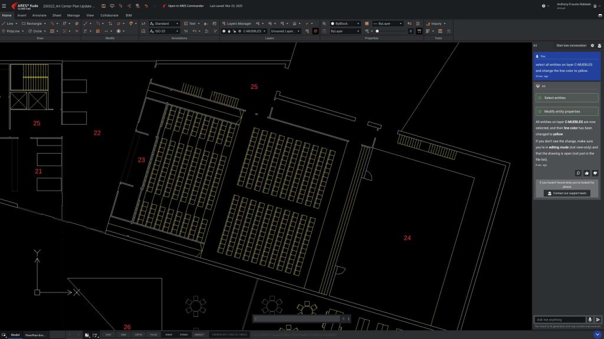Toggle the layer lock icon beside C-MUEBLES

pyautogui.click(x=234, y=31)
